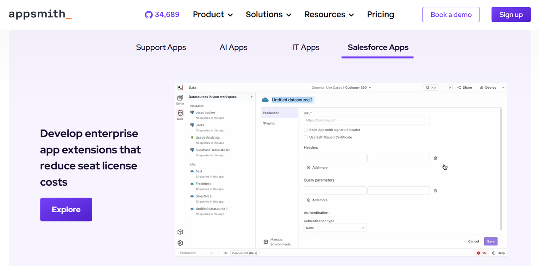Click the run (play) button in the top bar

(450, 87)
